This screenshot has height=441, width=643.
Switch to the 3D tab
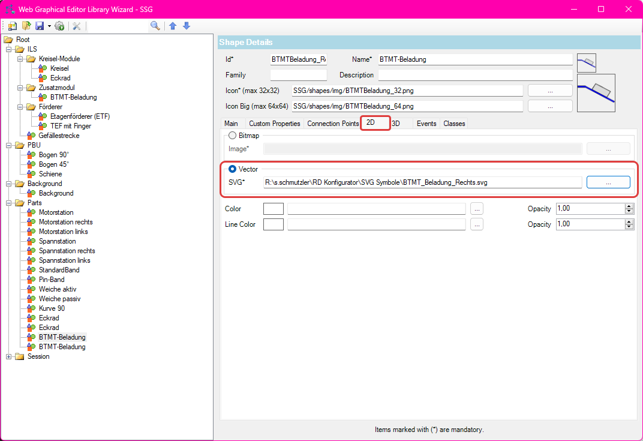(396, 124)
